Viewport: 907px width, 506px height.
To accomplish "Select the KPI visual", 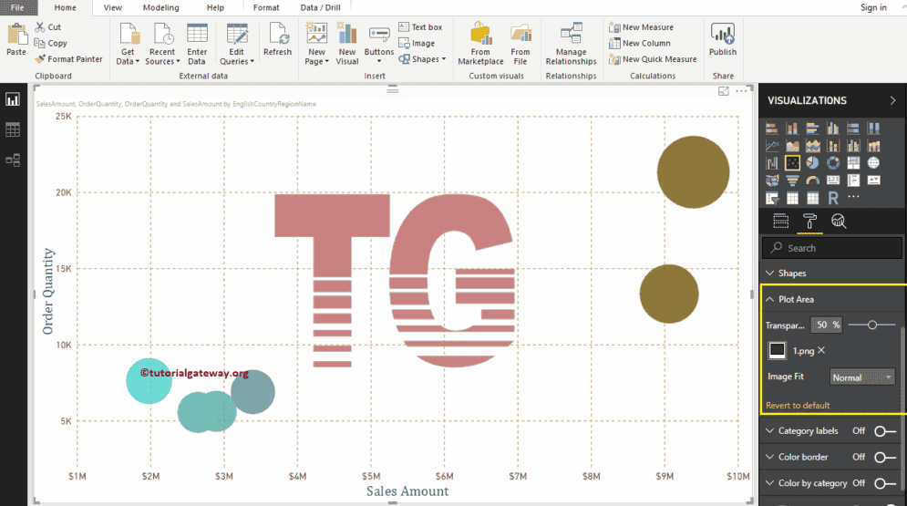I will coord(873,181).
